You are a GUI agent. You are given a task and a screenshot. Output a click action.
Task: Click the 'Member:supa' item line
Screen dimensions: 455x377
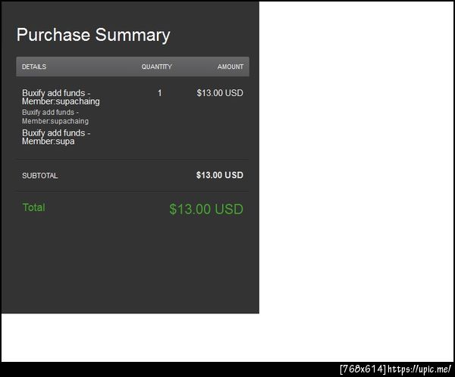point(49,142)
